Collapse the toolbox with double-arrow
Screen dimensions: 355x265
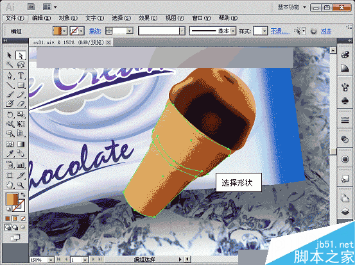[5, 40]
